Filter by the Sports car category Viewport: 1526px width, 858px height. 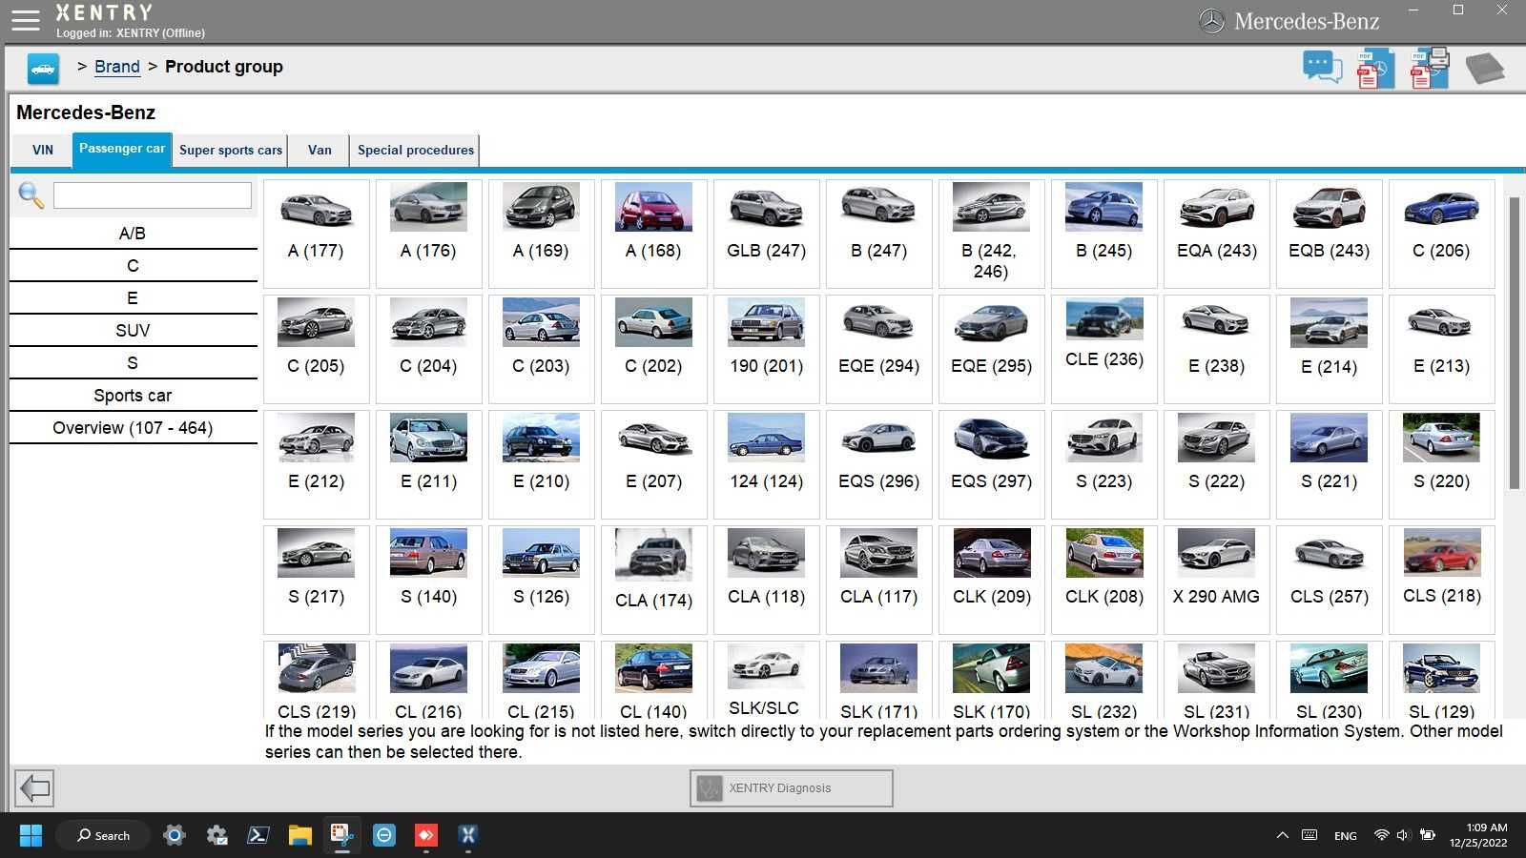click(133, 396)
